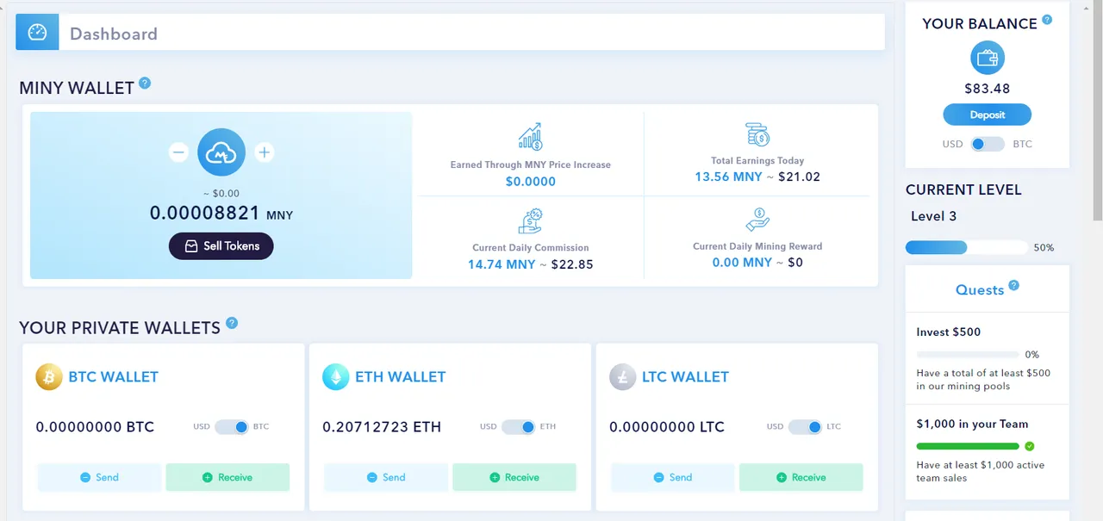The image size is (1103, 521).
Task: Click the Quests heading
Action: 980,290
